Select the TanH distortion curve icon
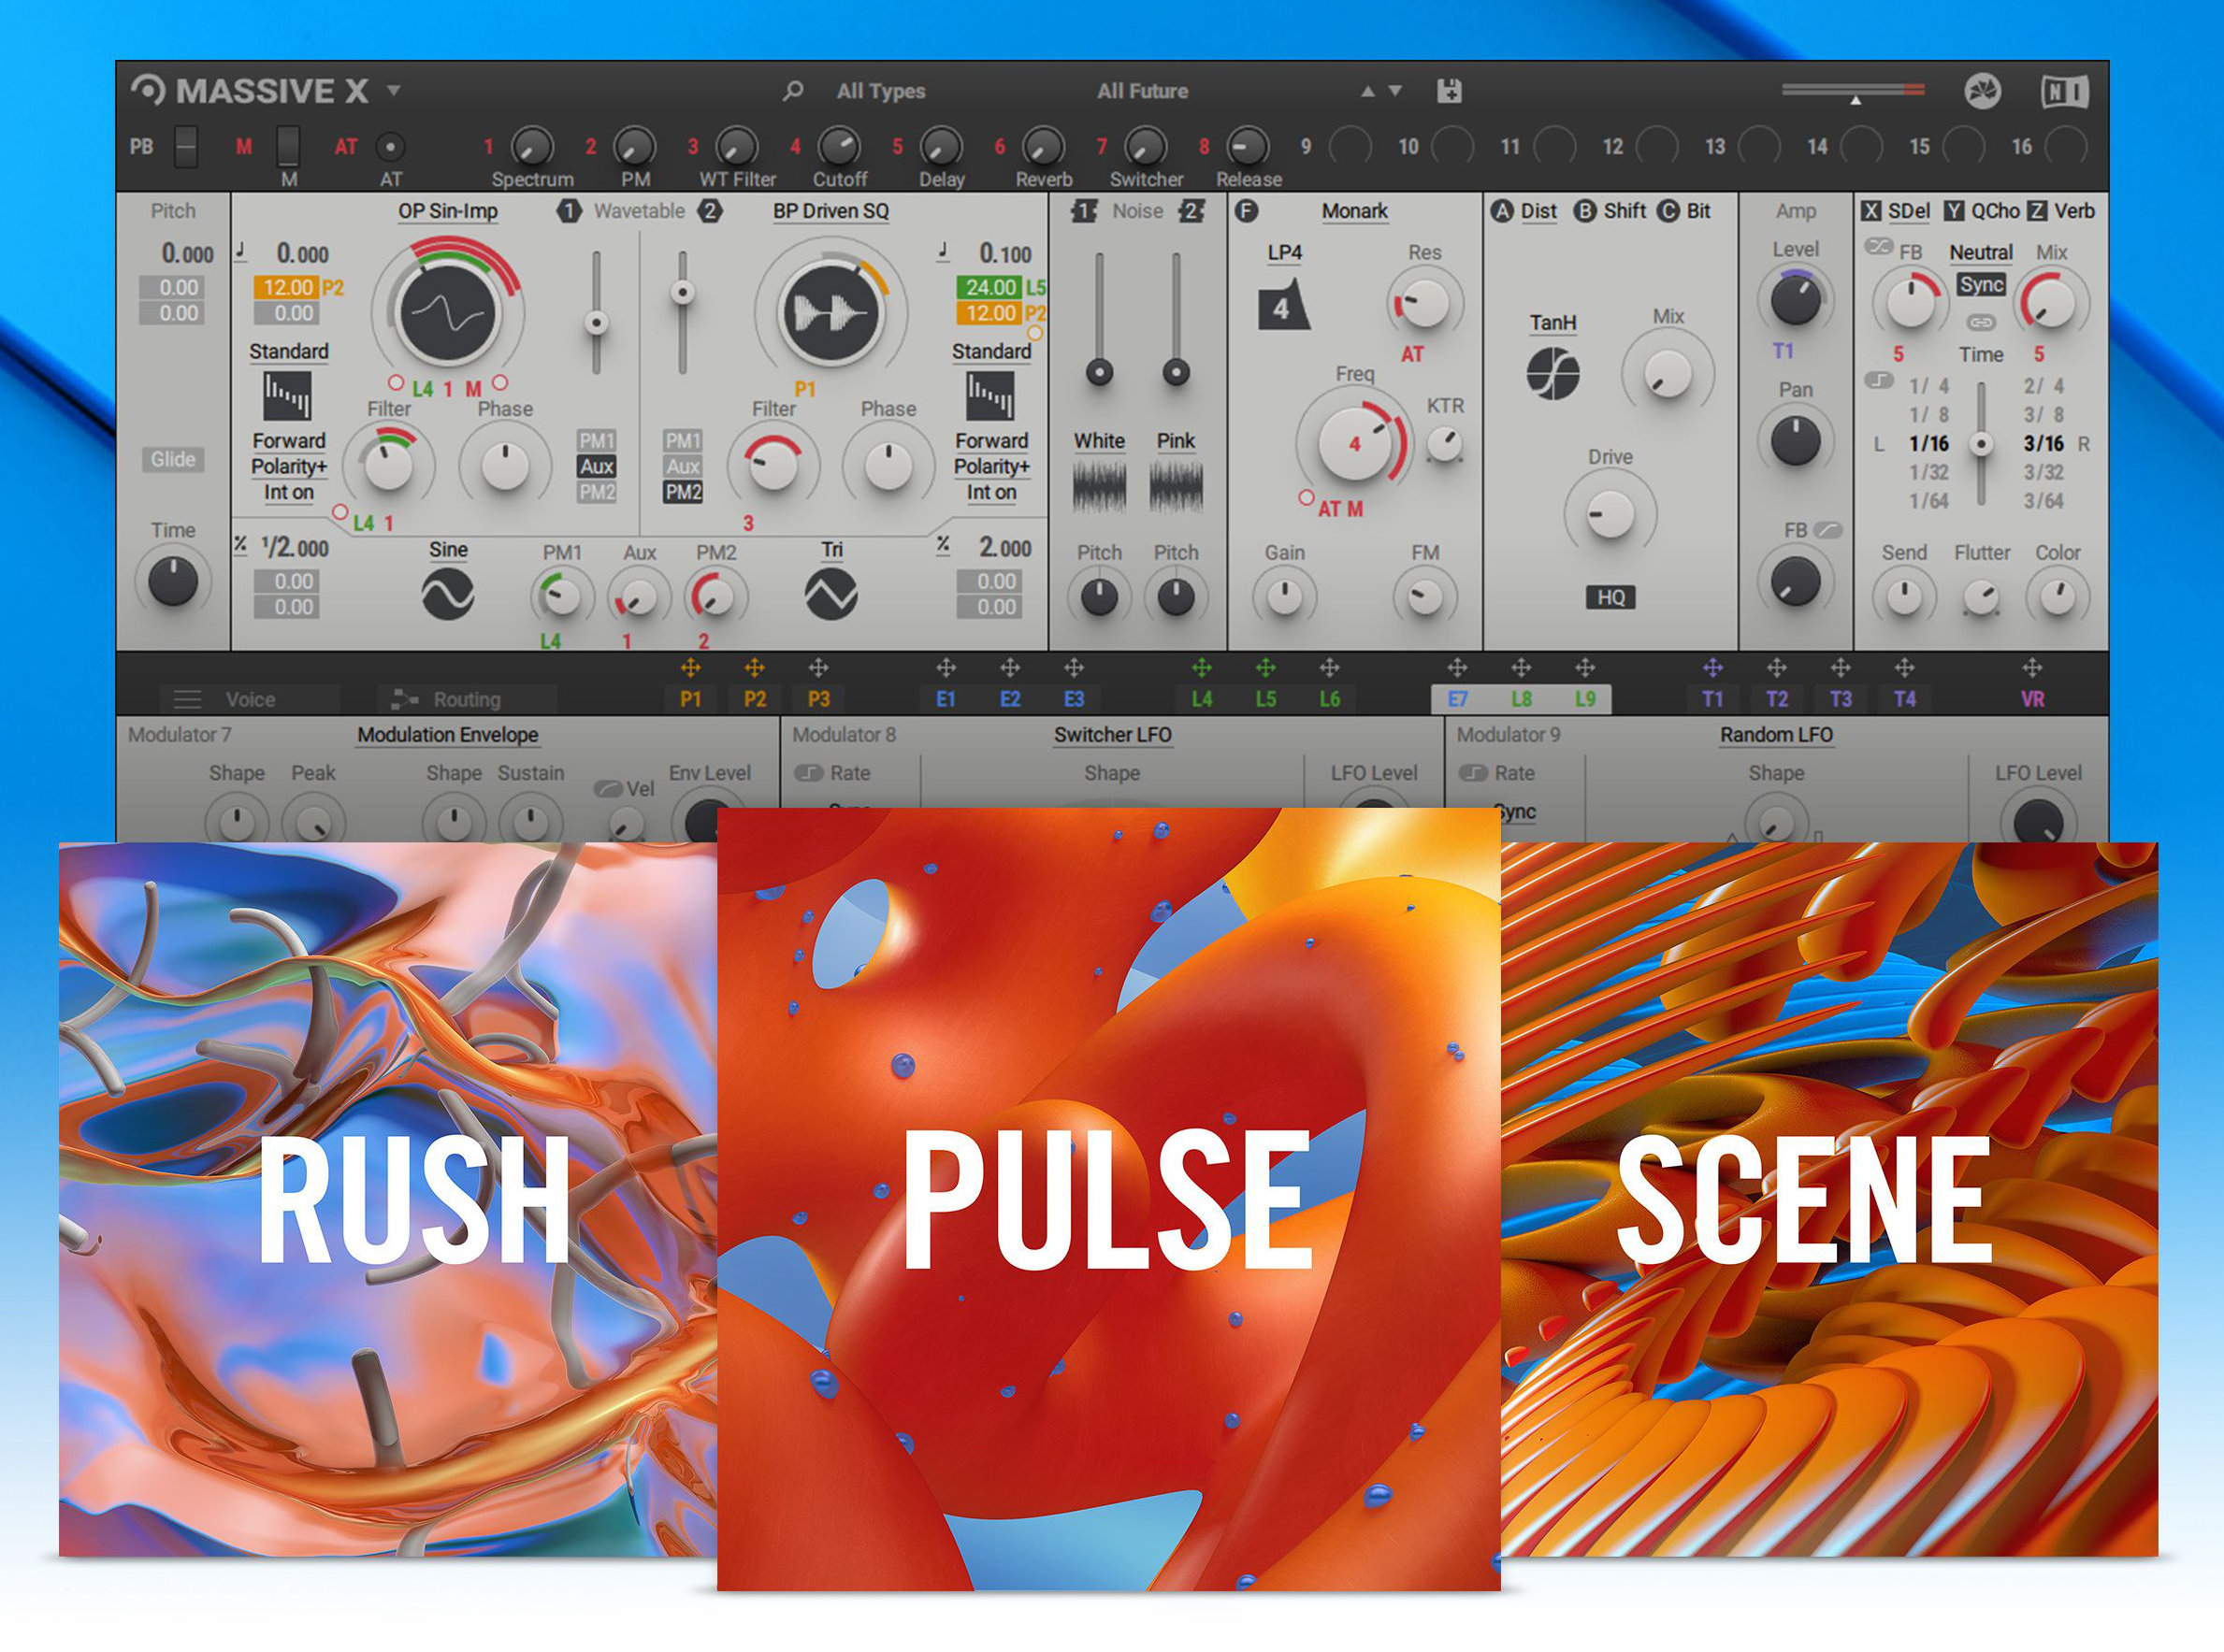The width and height of the screenshot is (2224, 1652). pos(1552,374)
